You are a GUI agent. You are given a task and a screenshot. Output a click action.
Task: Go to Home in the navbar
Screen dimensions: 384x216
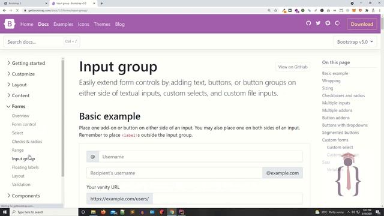26,24
